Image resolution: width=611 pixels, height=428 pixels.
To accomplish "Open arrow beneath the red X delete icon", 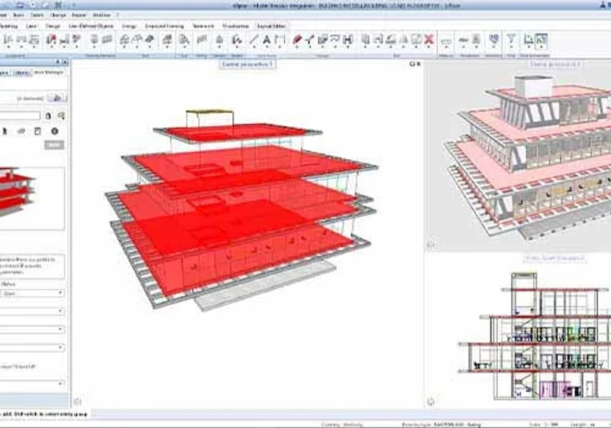I will coord(429,47).
